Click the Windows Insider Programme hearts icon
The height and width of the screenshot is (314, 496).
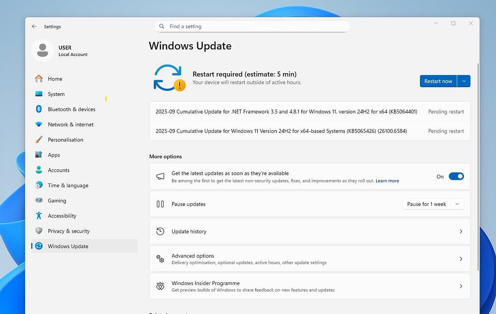pos(160,286)
